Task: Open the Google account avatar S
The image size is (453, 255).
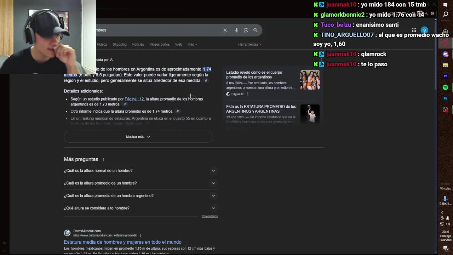Action: click(x=424, y=30)
